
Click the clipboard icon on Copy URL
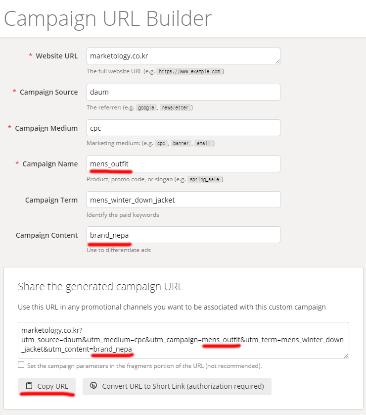coord(29,386)
